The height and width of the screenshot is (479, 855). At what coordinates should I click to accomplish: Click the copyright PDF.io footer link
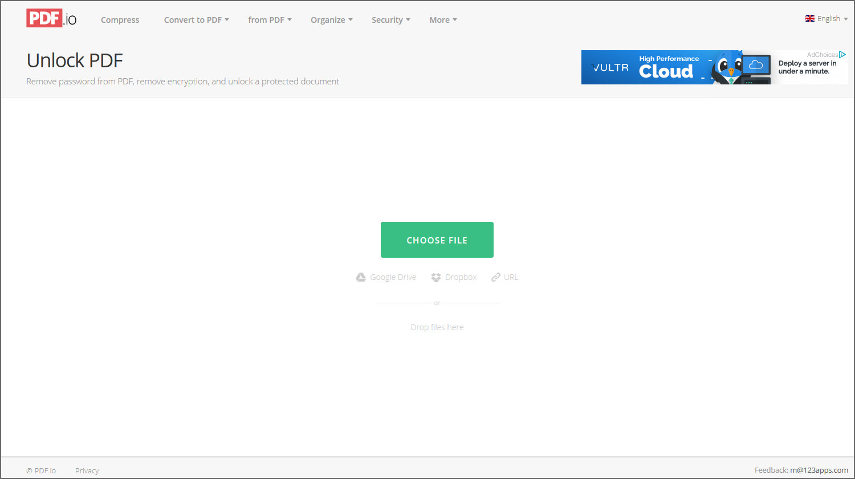pos(40,470)
